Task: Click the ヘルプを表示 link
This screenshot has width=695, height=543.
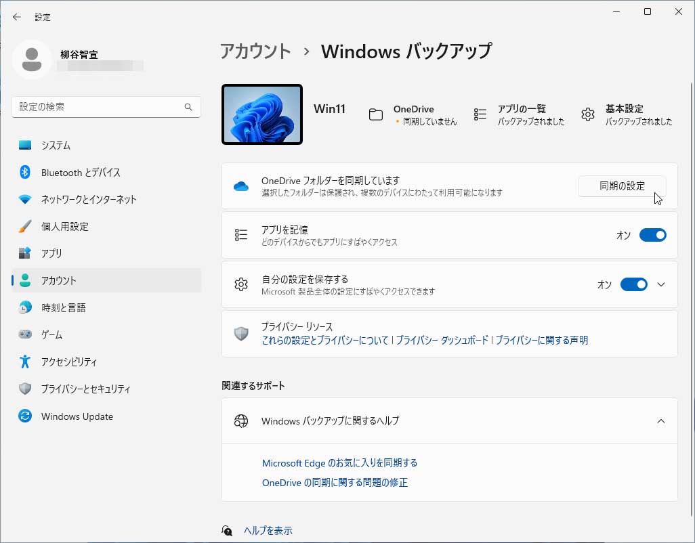Action: [268, 531]
